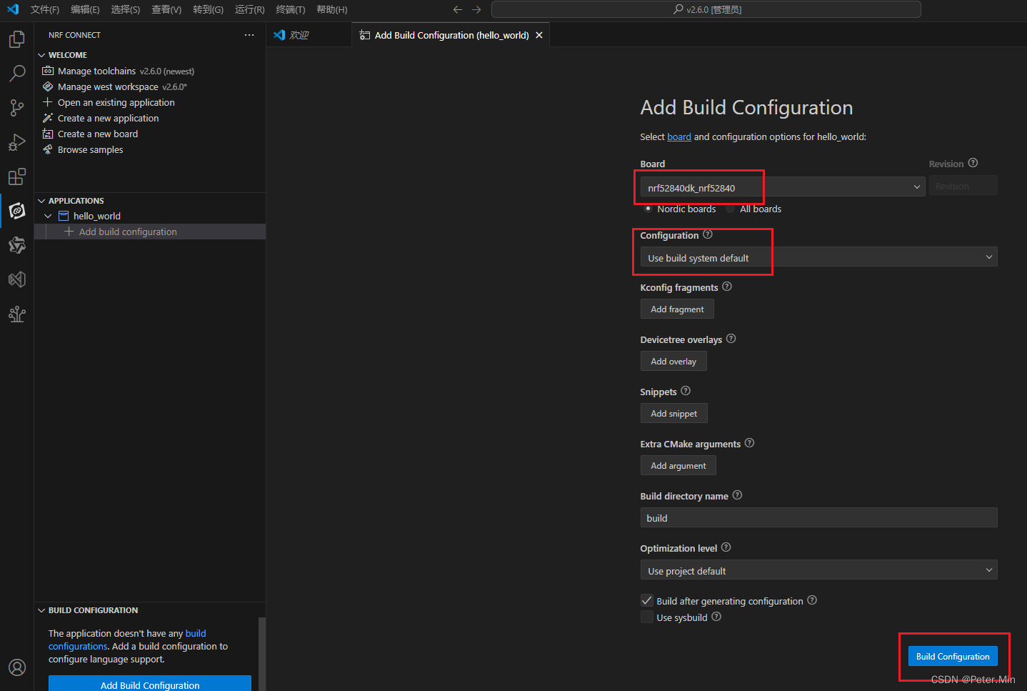The width and height of the screenshot is (1027, 691).
Task: Show help for Build directory name
Action: coord(738,495)
